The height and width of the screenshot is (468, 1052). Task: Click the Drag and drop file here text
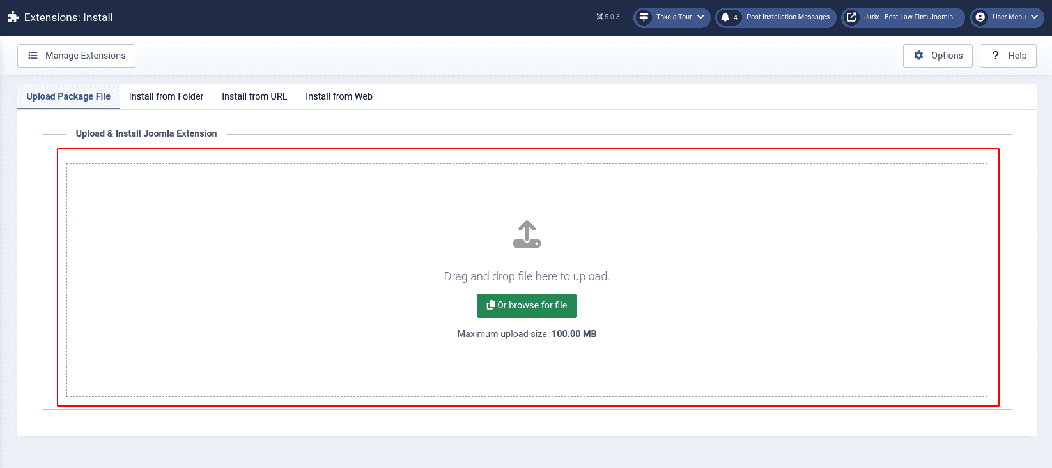click(x=527, y=276)
